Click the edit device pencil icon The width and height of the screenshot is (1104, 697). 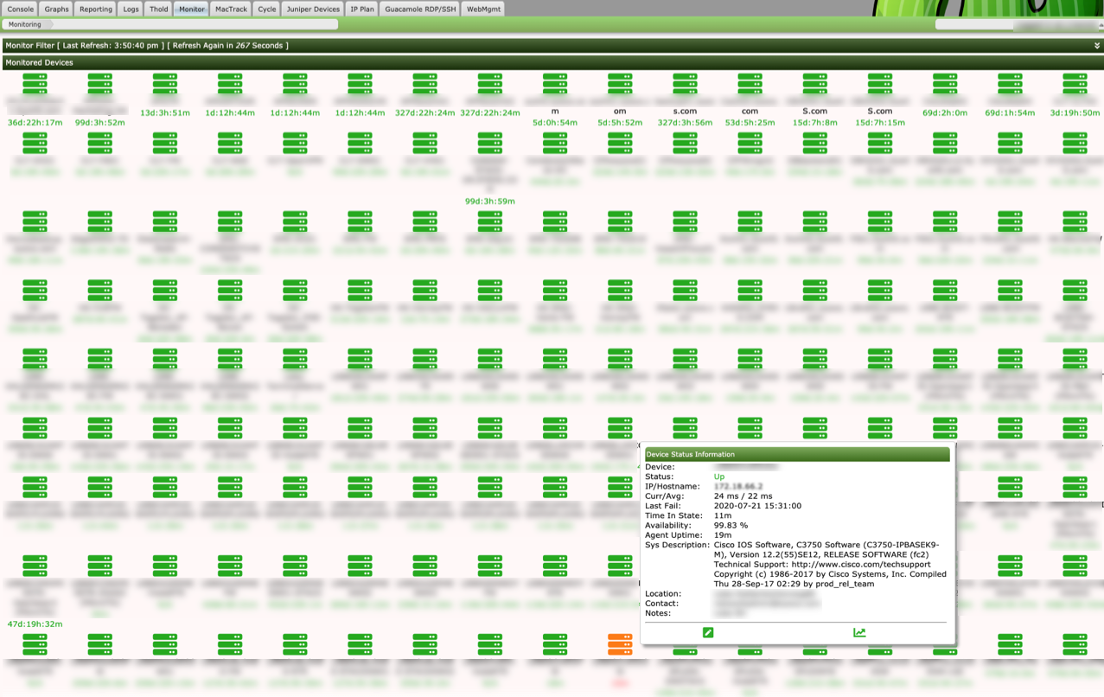point(708,632)
